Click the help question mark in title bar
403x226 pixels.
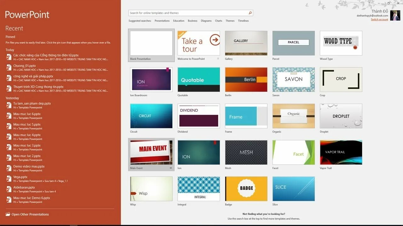point(369,3)
